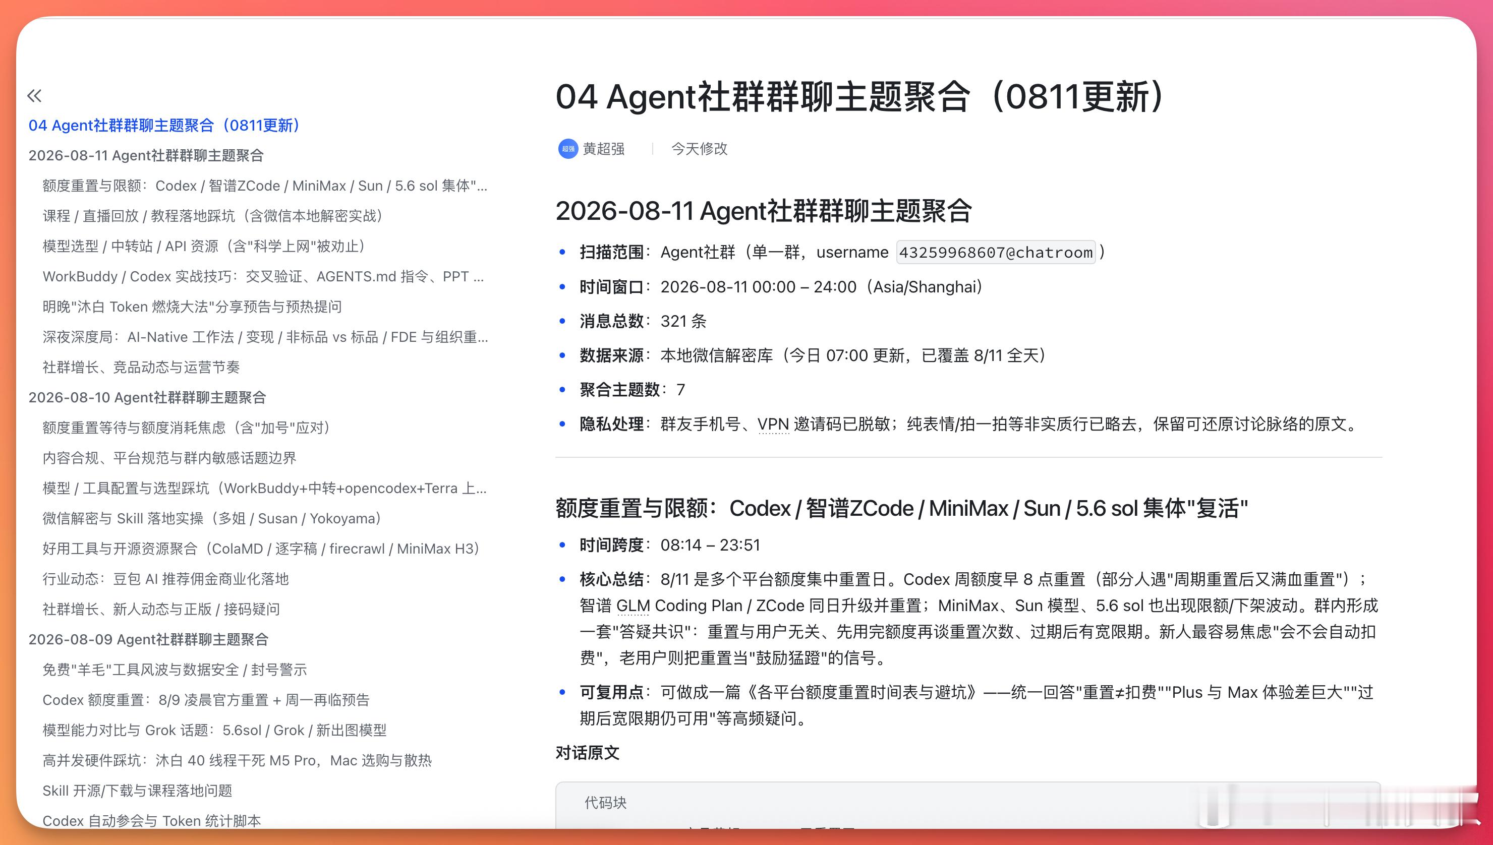Click the 可复用点 bullet paragraph
This screenshot has width=1493, height=845.
pyautogui.click(x=977, y=705)
